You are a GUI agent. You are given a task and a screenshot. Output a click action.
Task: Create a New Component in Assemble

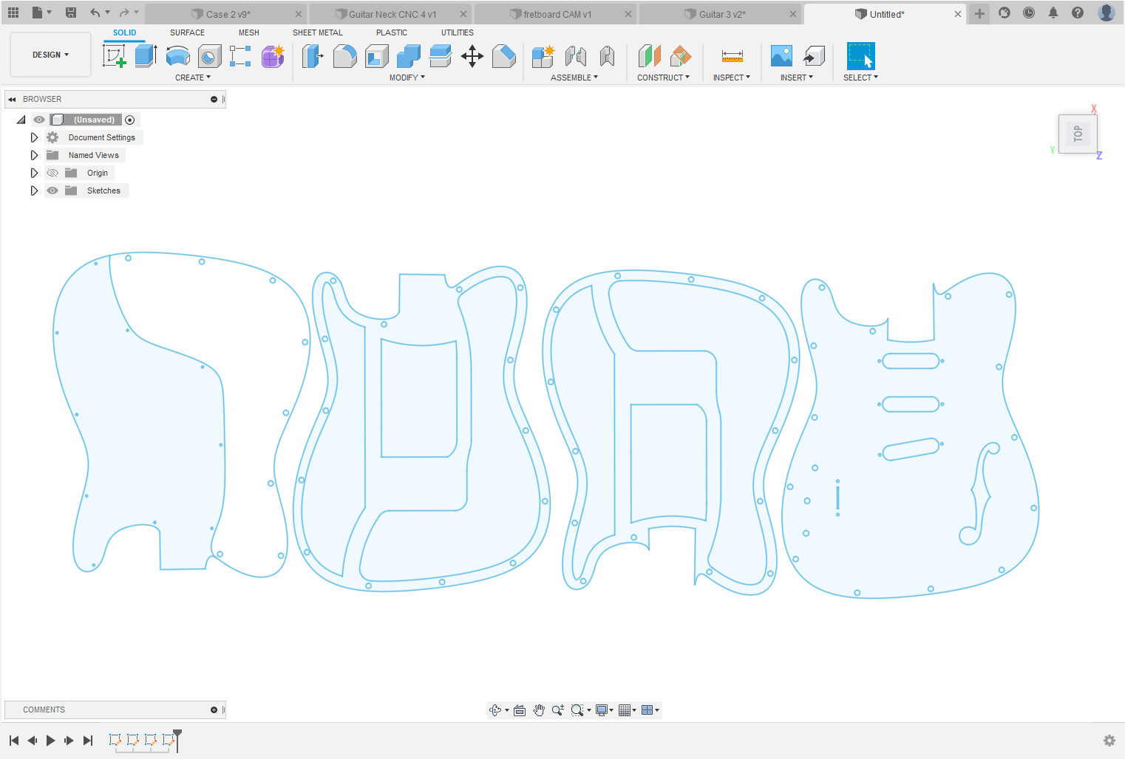tap(543, 56)
